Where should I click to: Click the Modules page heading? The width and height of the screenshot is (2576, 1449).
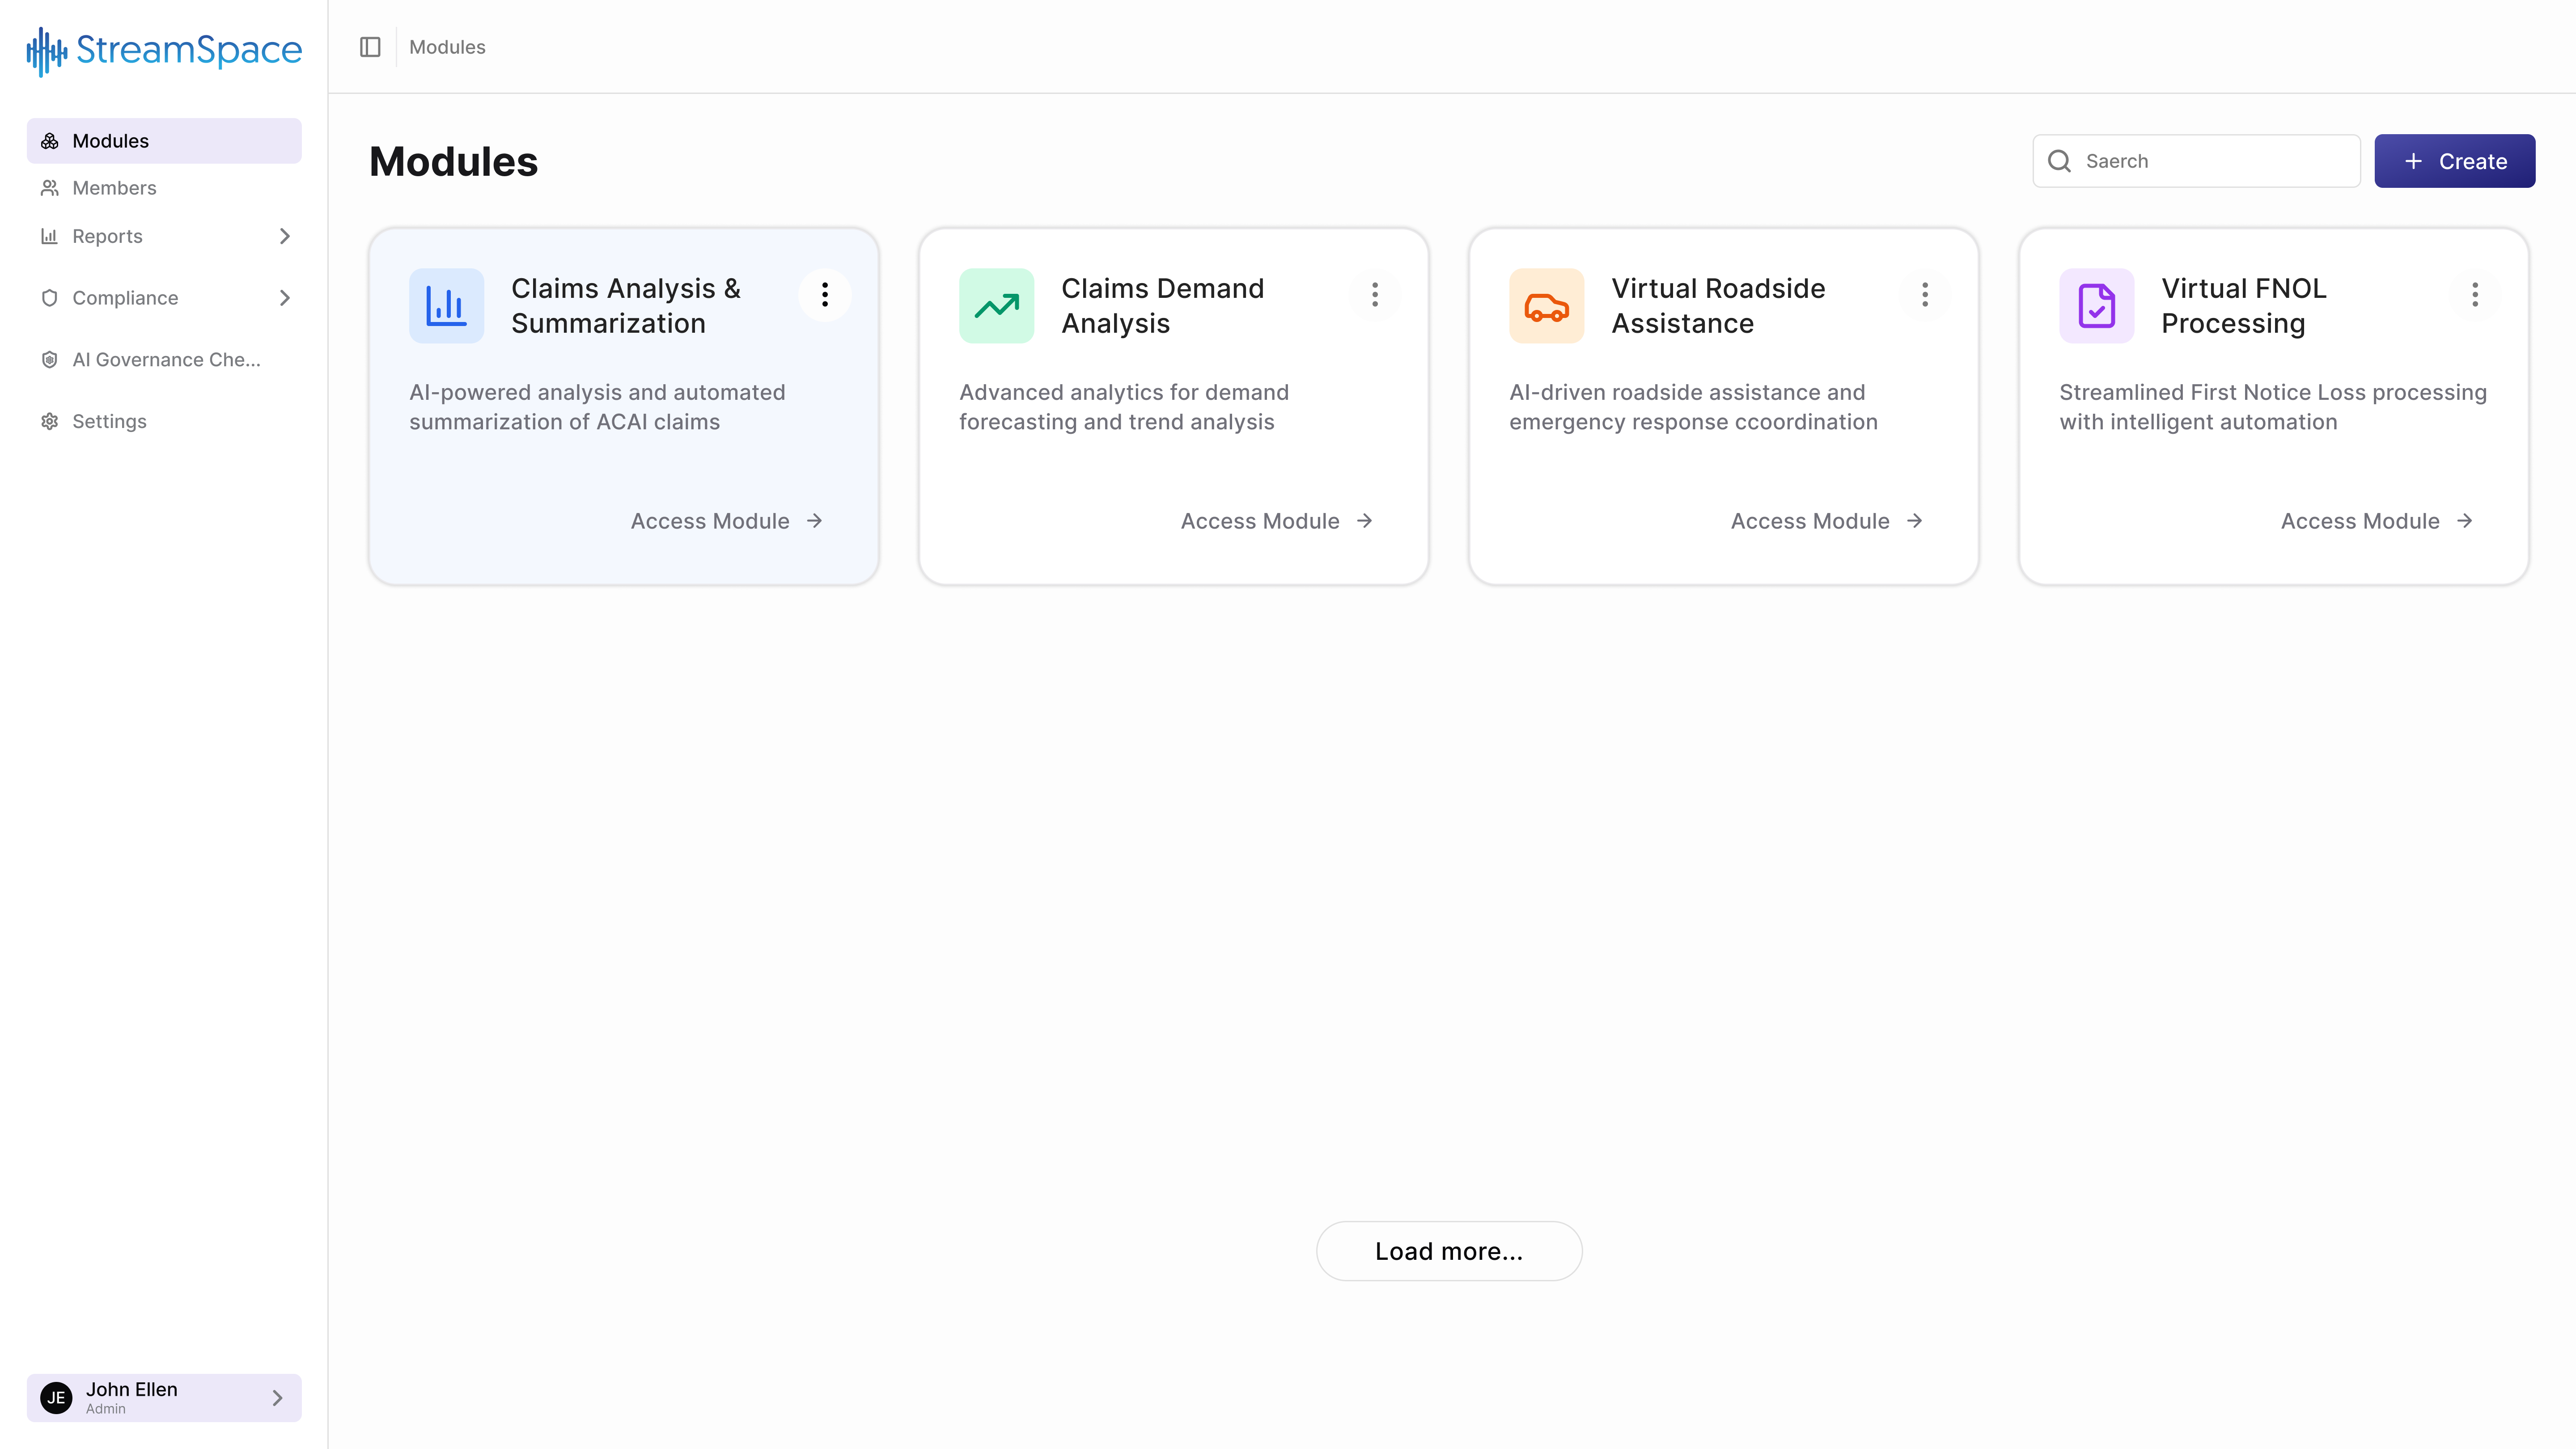click(x=453, y=162)
